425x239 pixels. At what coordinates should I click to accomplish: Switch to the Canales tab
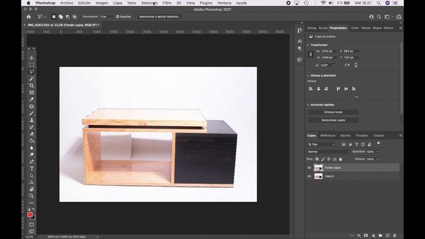click(x=379, y=135)
